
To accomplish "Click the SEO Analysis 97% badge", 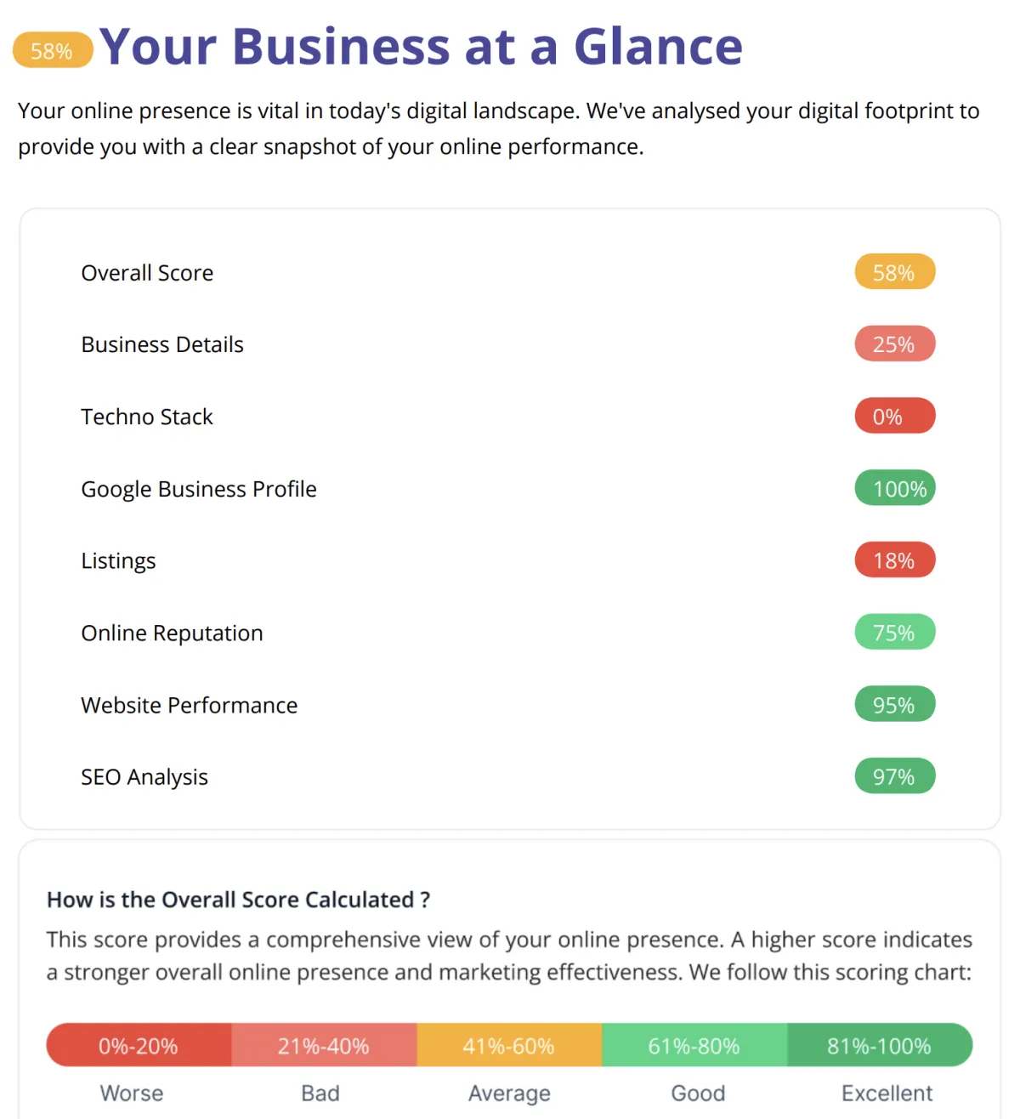I will pos(895,776).
